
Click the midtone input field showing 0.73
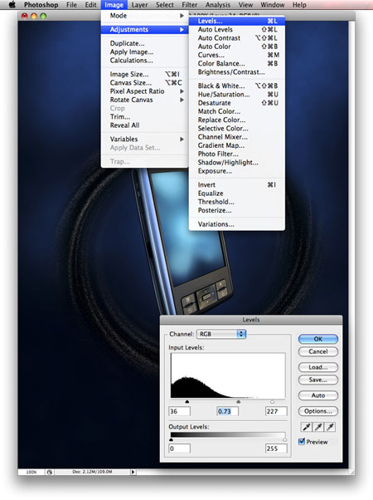pos(227,411)
